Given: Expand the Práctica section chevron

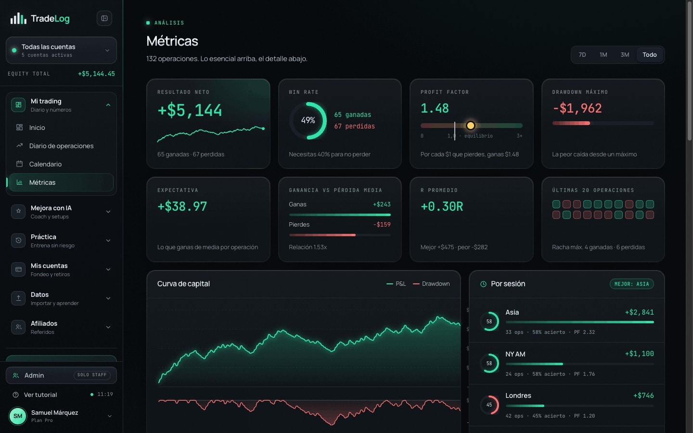Looking at the screenshot, I should pyautogui.click(x=108, y=241).
